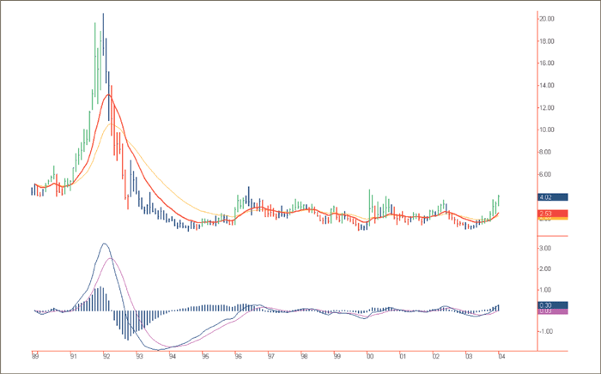
Task: Click the blue 4.02 last price tag
Action: click(x=549, y=197)
